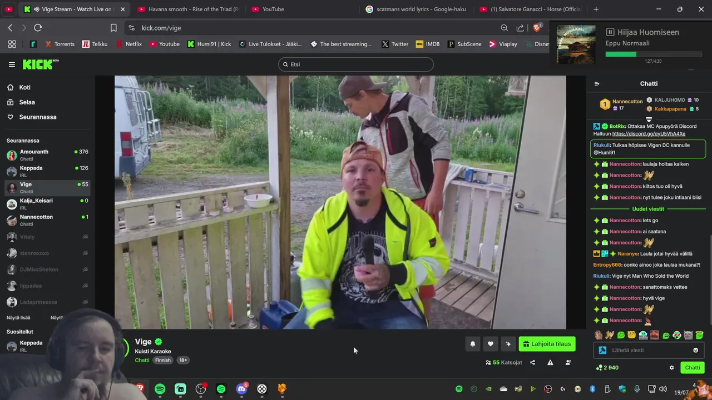The width and height of the screenshot is (712, 400).
Task: Click the 18+ tag under the stream title
Action: tap(183, 360)
